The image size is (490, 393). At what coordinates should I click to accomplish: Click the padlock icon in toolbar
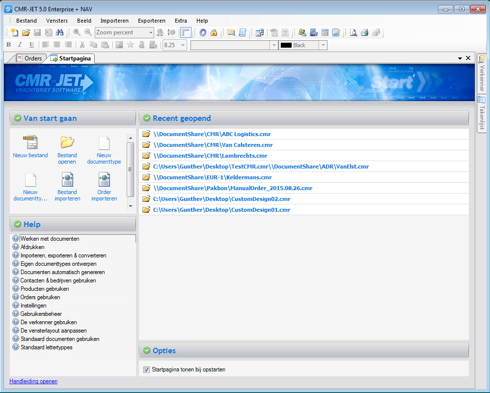point(214,33)
